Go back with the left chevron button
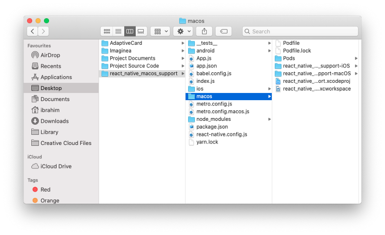 (x=32, y=31)
